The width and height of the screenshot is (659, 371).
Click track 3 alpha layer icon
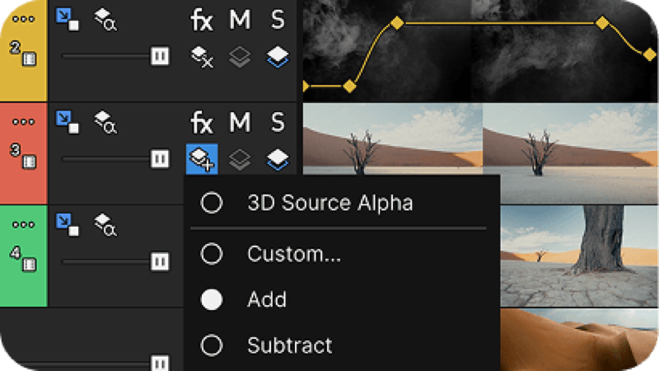(x=105, y=122)
